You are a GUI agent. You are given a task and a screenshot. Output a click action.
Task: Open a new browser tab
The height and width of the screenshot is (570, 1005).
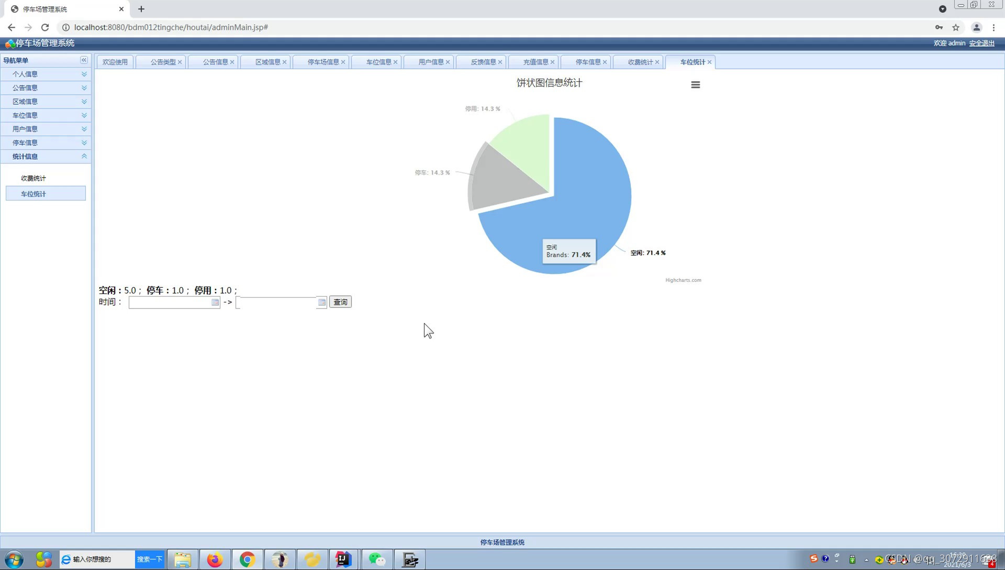[141, 9]
